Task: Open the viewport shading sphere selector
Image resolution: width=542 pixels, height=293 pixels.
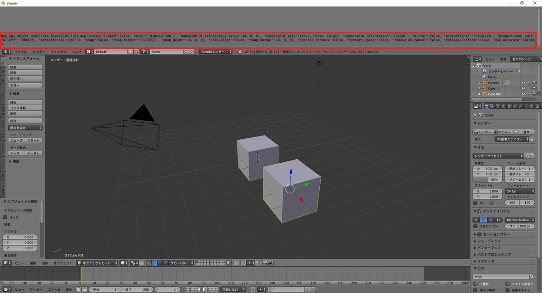Action: (x=124, y=263)
